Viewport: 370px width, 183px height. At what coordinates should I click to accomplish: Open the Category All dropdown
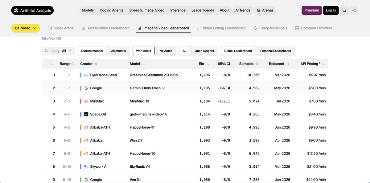(x=58, y=51)
